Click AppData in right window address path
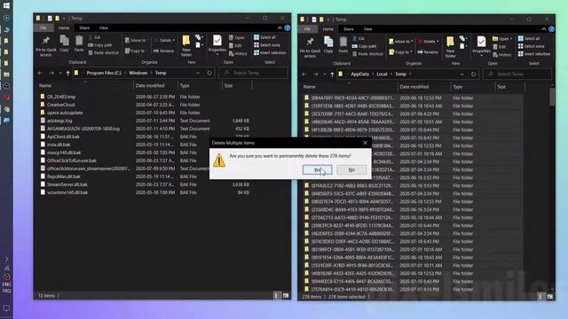 coord(359,74)
